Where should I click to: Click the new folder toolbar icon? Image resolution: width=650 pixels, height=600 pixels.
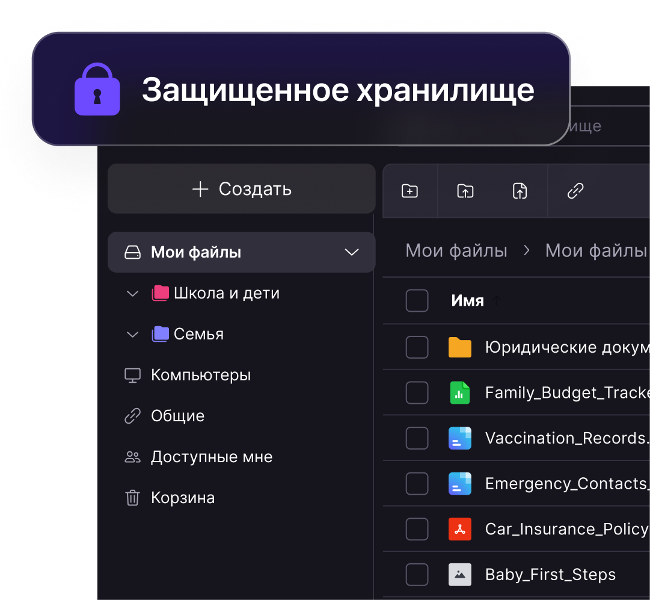coord(409,191)
